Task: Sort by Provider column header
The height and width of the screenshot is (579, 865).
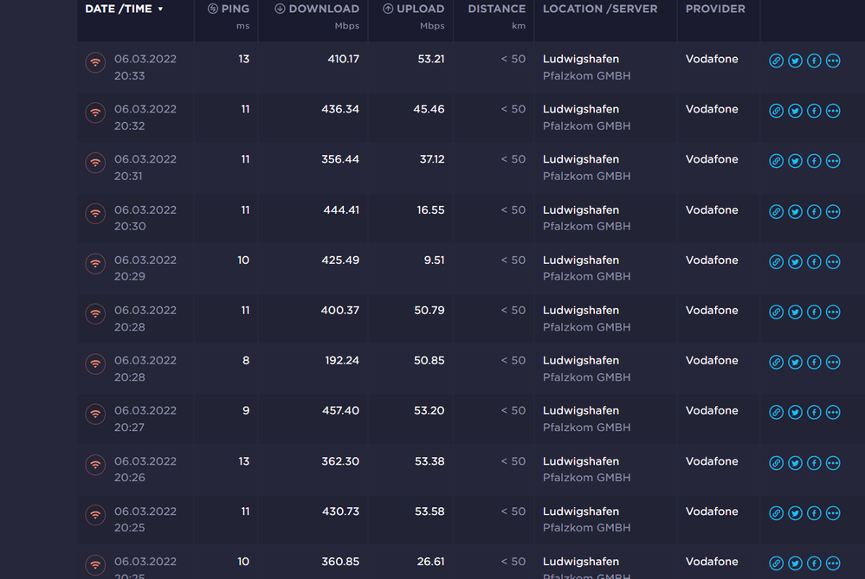Action: click(715, 9)
